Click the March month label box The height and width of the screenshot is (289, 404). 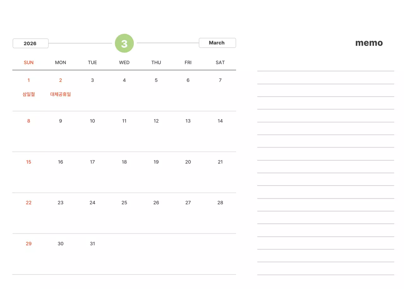pyautogui.click(x=217, y=43)
